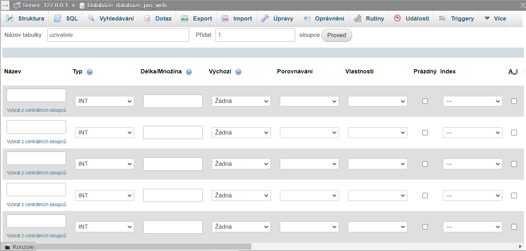
Task: Open Porovnávání dropdown in first row
Action: click(309, 101)
